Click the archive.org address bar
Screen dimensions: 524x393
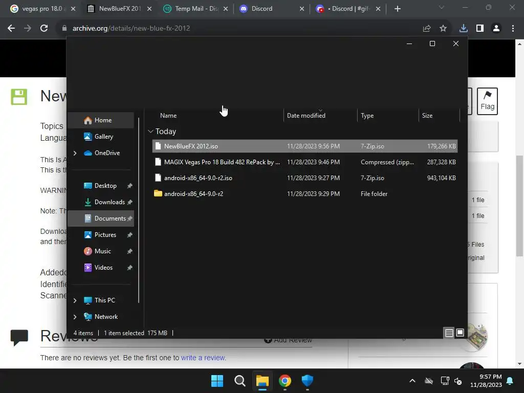click(x=241, y=29)
